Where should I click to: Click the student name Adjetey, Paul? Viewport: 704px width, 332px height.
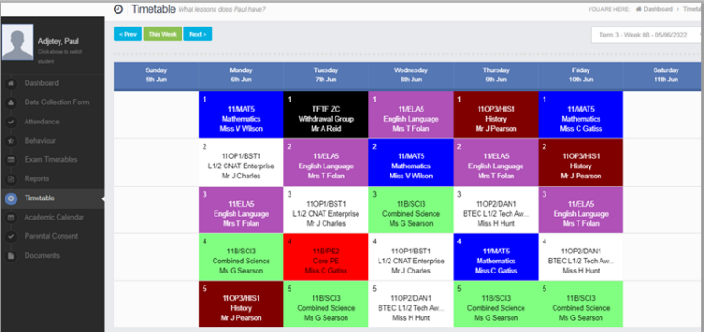59,42
